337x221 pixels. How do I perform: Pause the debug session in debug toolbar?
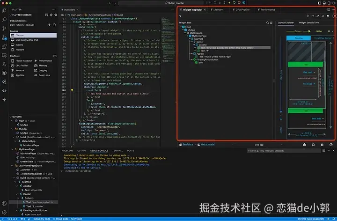(x=210, y=3)
